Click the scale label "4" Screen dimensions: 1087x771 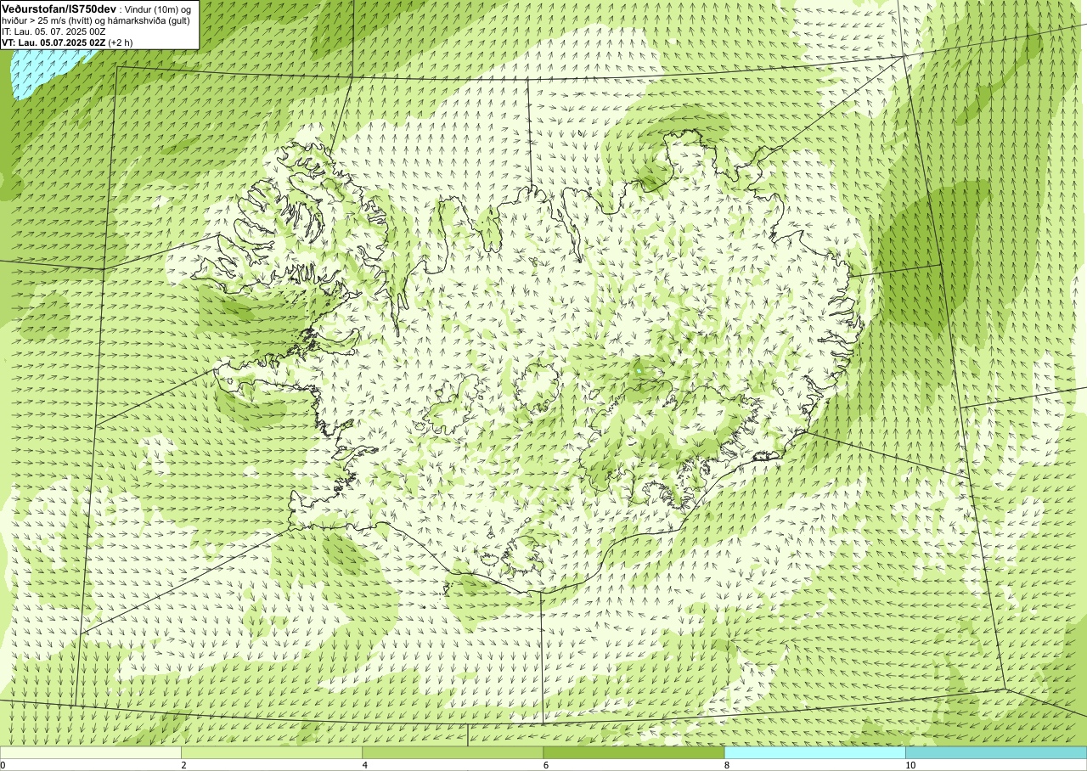click(x=365, y=765)
